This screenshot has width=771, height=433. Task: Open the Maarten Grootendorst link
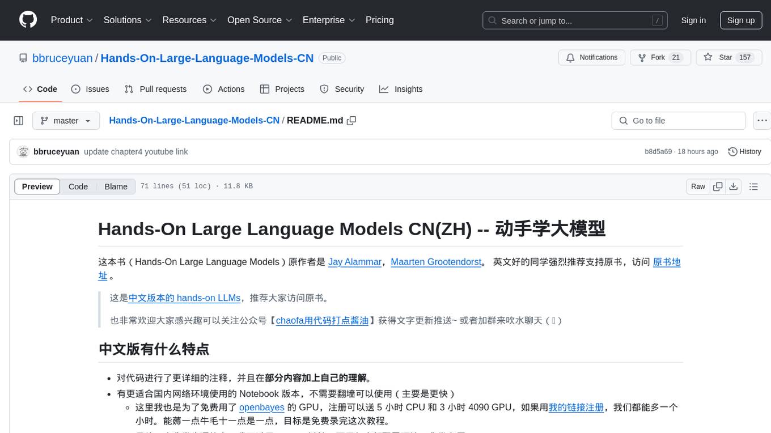pyautogui.click(x=436, y=262)
